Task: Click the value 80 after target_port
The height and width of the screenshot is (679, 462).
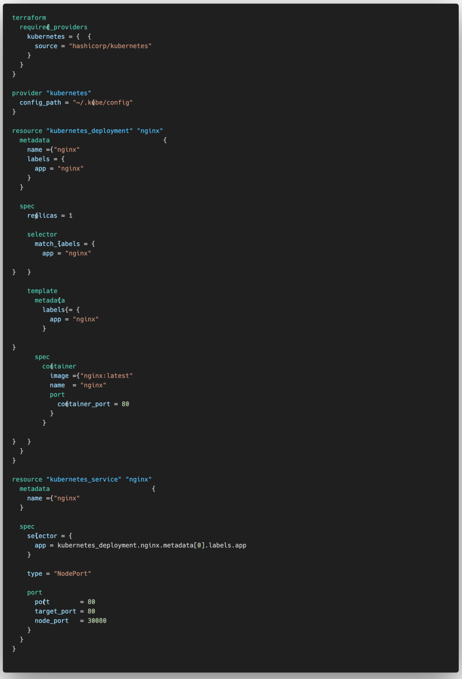Action: (x=91, y=611)
